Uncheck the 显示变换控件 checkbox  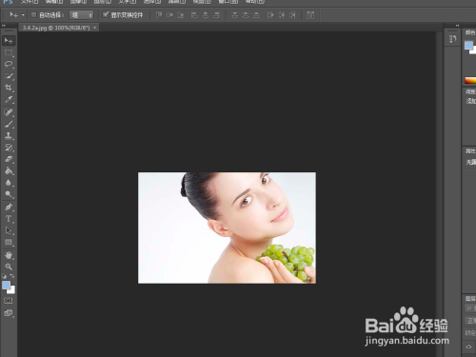click(x=106, y=14)
